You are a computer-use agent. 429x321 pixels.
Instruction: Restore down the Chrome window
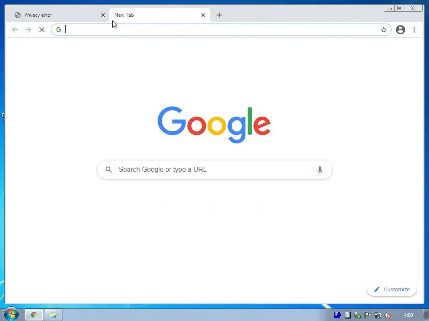coord(399,8)
